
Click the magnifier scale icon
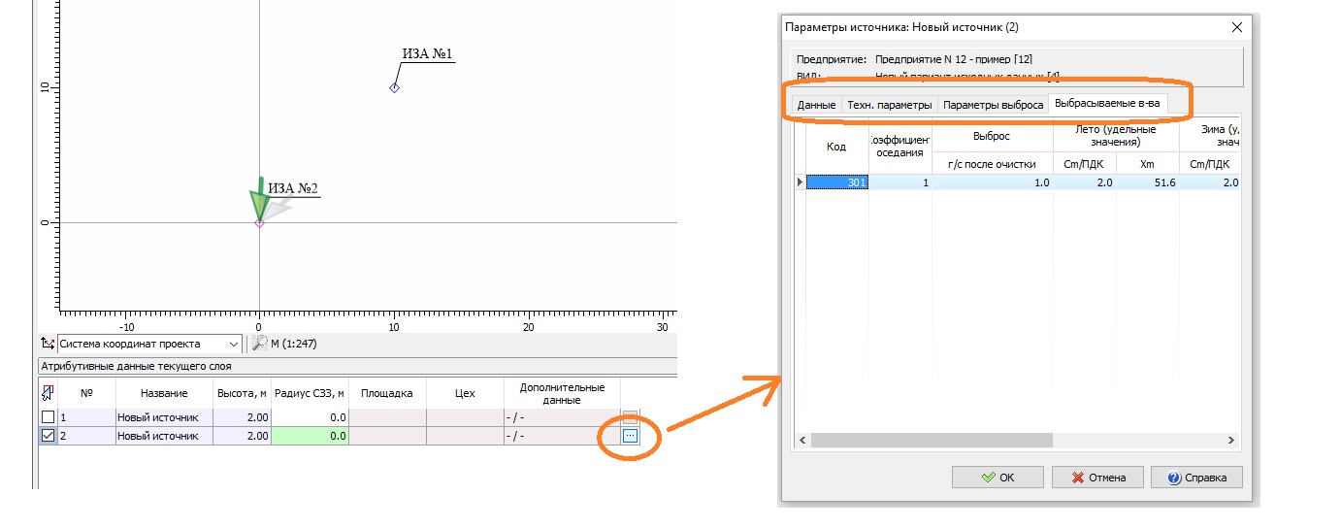pyautogui.click(x=259, y=344)
